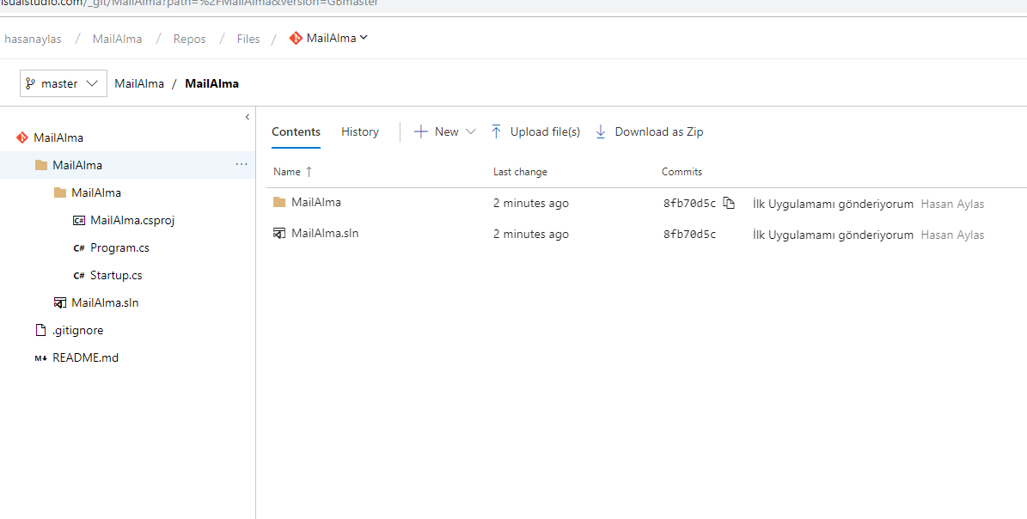This screenshot has height=519, width=1027.
Task: Open MailAlma.csproj in file tree
Action: [132, 220]
